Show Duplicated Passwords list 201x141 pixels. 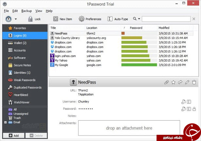coord(25,87)
